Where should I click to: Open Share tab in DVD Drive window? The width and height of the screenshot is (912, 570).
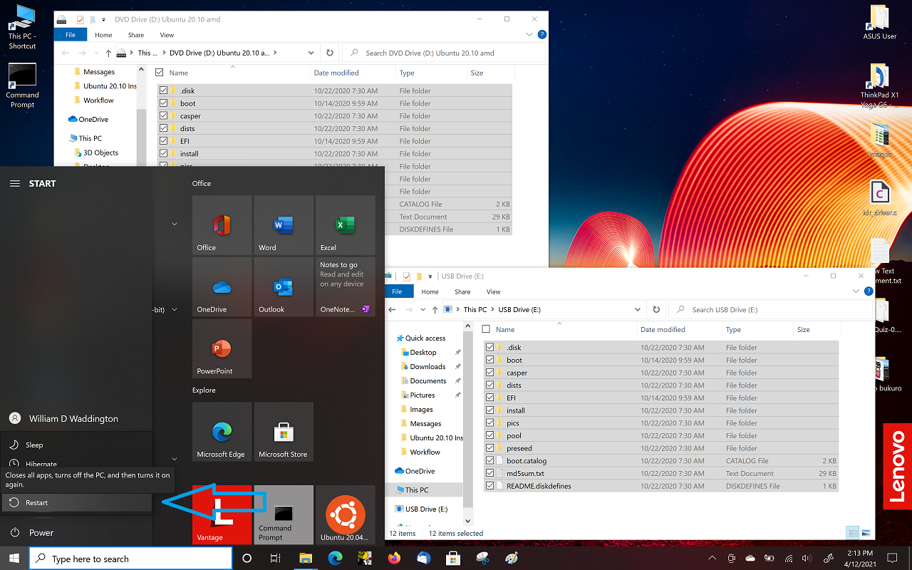pos(135,35)
